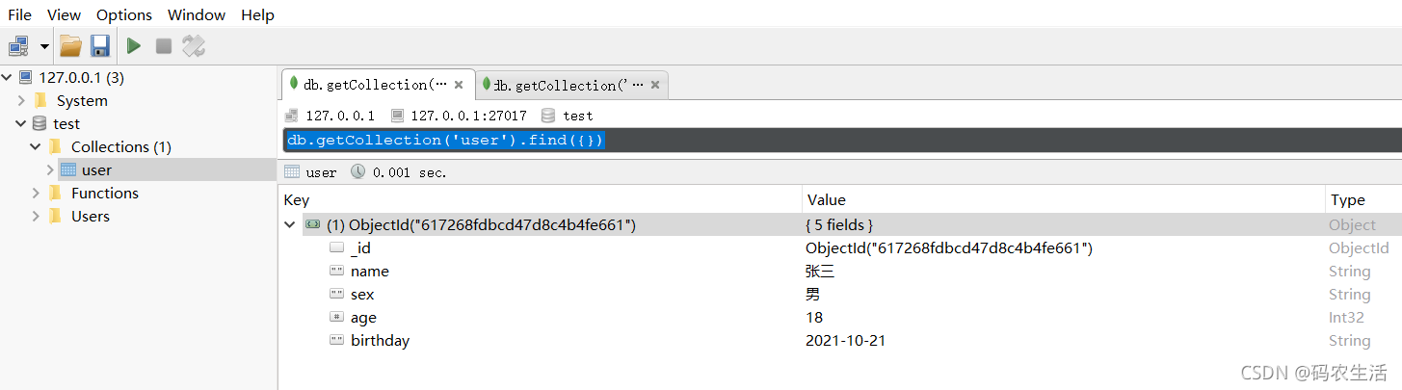
Task: Collapse the ObjectId document row
Action: (289, 224)
